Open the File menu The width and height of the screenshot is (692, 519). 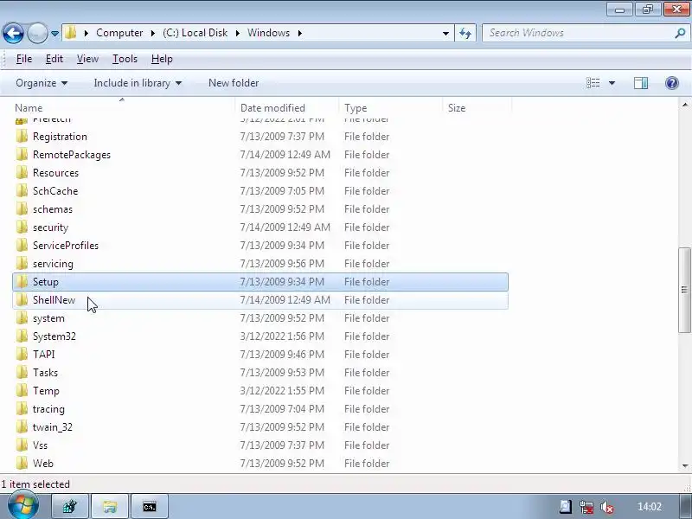[24, 59]
